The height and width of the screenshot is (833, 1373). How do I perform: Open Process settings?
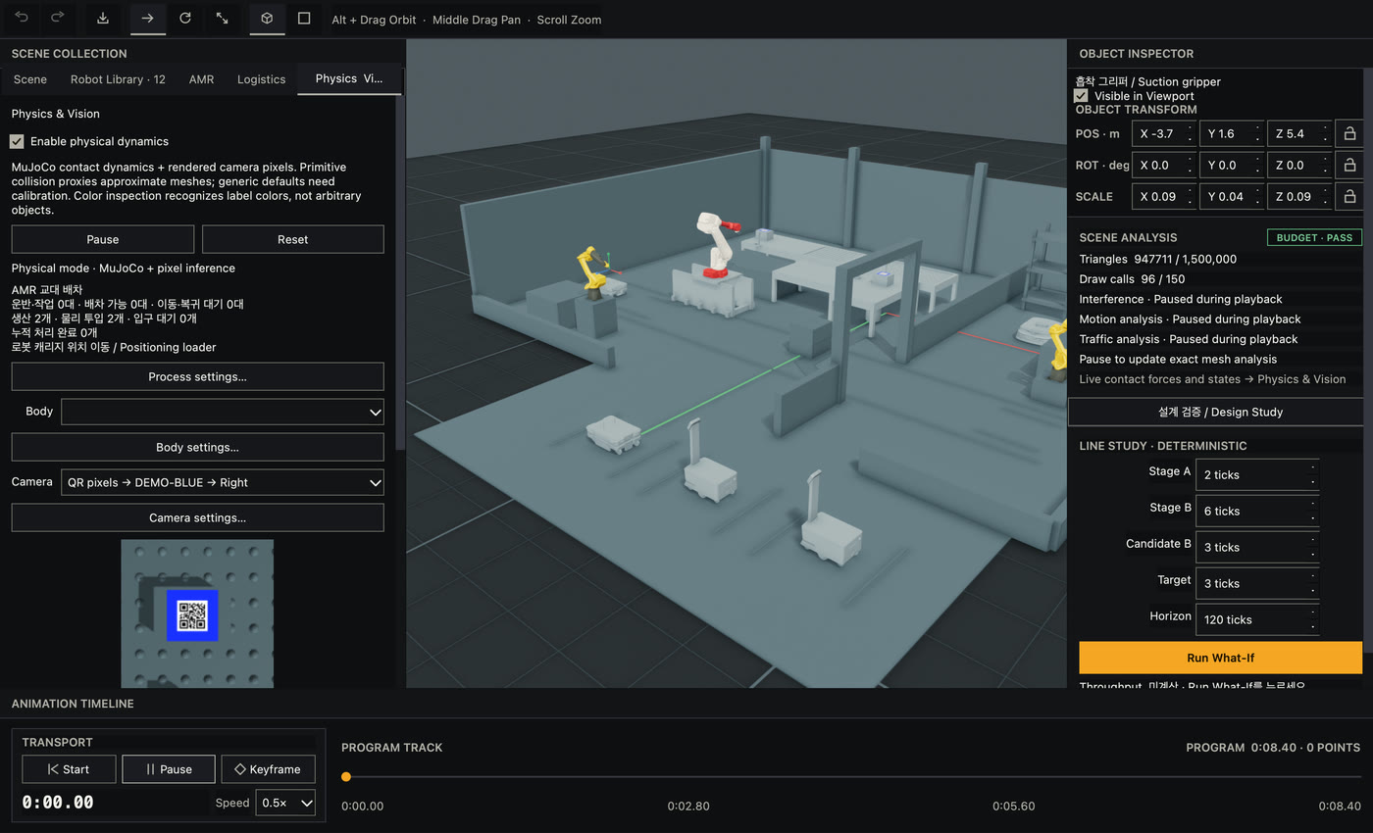coord(197,376)
